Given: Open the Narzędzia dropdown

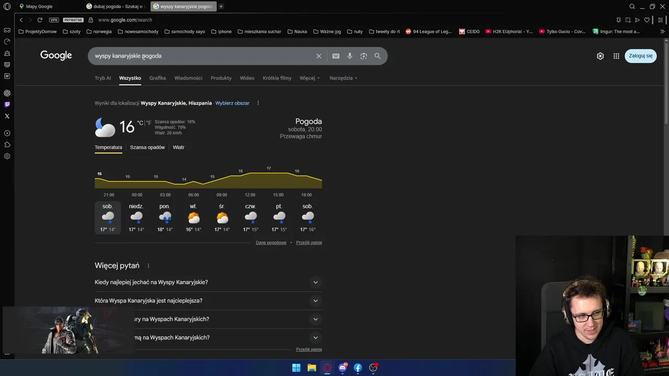Looking at the screenshot, I should click(x=343, y=78).
